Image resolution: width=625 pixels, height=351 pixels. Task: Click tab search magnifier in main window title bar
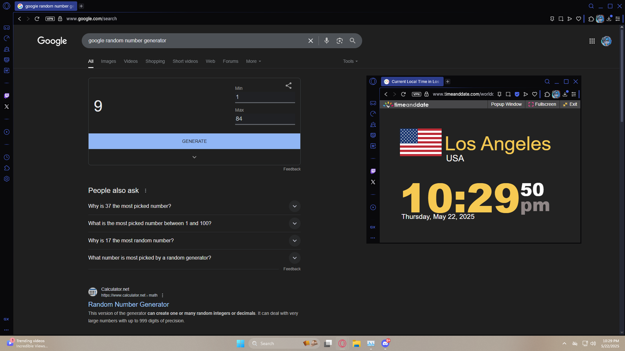coord(591,6)
